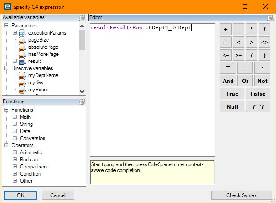The width and height of the screenshot is (276, 203).
Task: Insert the >= operator
Action: coord(239,55)
